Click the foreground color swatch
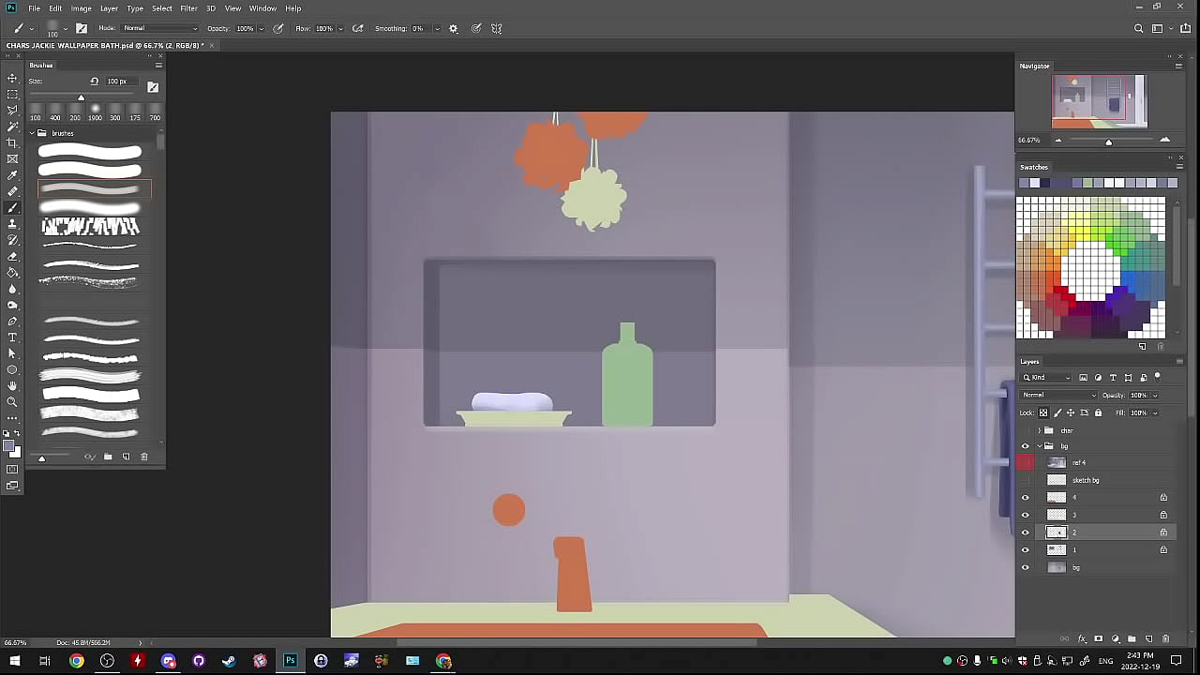The width and height of the screenshot is (1200, 675). pos(8,446)
